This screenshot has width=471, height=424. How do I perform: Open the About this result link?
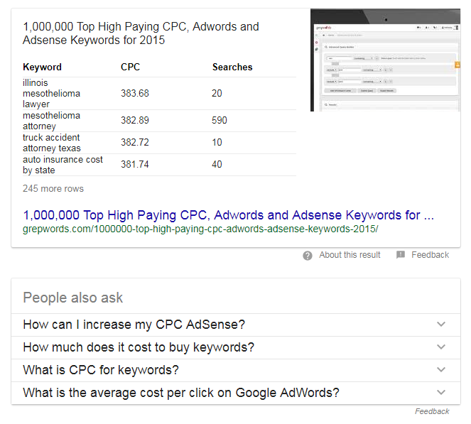[350, 255]
